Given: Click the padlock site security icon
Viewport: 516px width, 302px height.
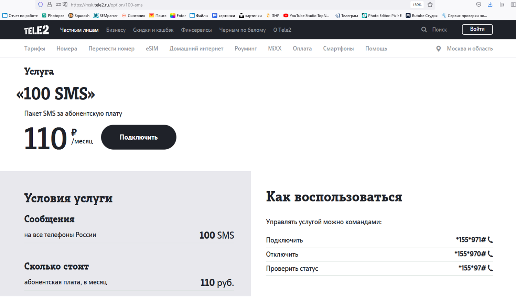Looking at the screenshot, I should pyautogui.click(x=50, y=5).
